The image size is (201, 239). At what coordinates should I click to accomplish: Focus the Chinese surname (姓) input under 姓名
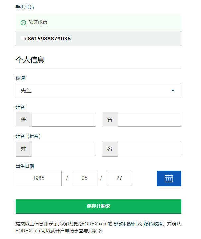(x=63, y=119)
